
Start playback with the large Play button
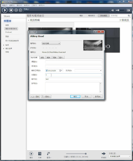pyautogui.click(x=5, y=10)
